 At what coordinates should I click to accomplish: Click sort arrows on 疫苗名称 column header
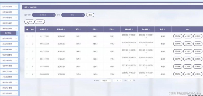pyautogui.click(x=65, y=29)
